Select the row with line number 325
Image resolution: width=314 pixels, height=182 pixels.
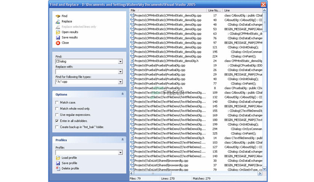196,133
